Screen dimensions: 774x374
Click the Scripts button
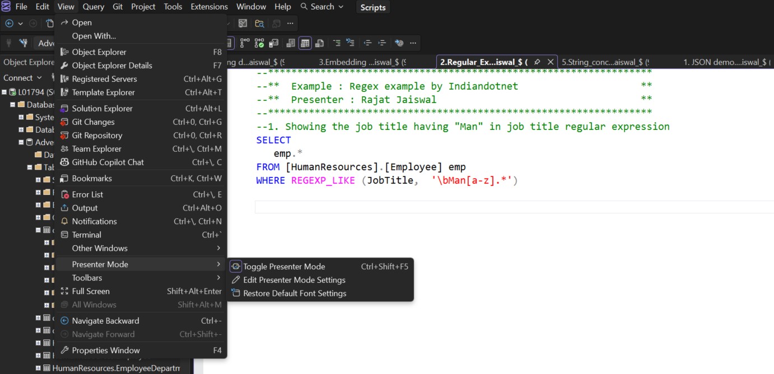(x=372, y=7)
